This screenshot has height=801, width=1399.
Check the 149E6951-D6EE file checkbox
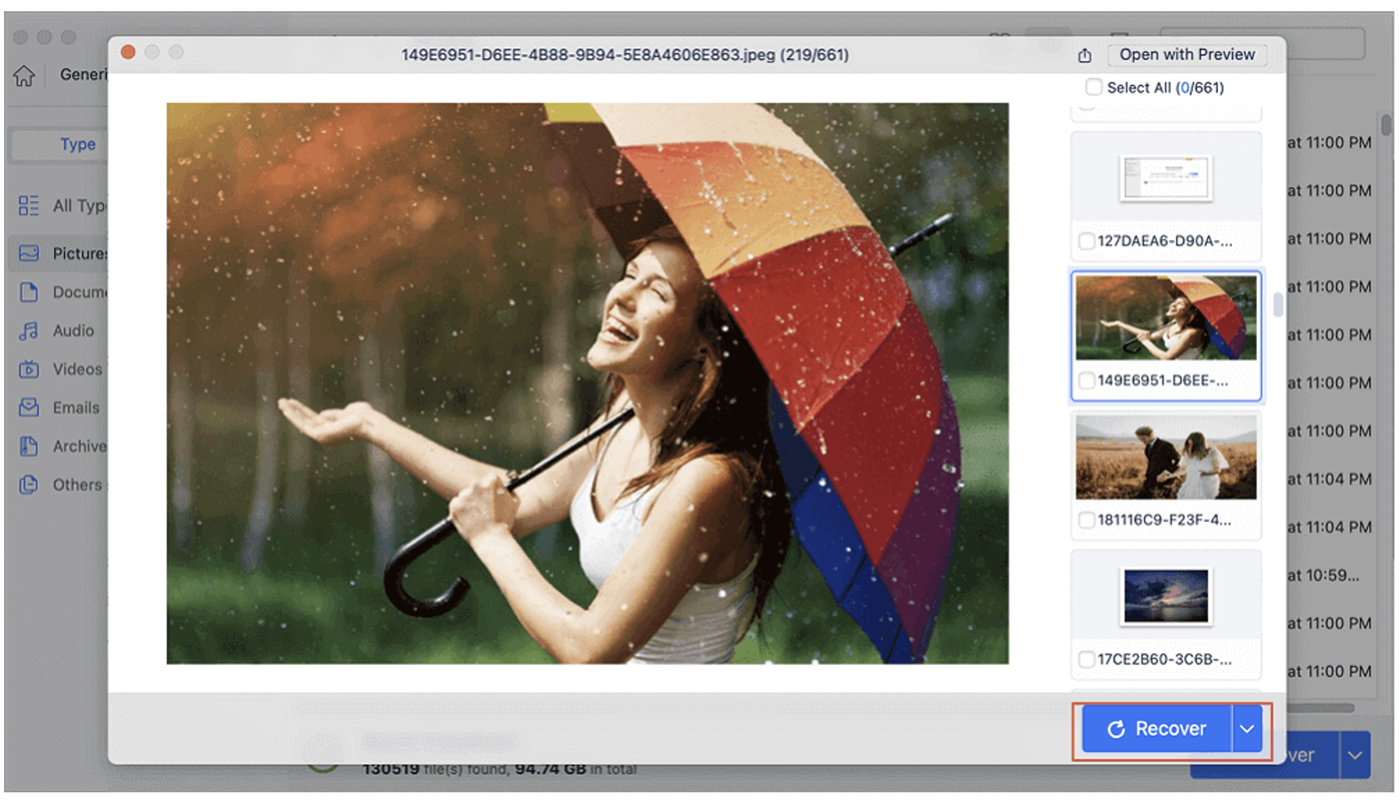1086,381
